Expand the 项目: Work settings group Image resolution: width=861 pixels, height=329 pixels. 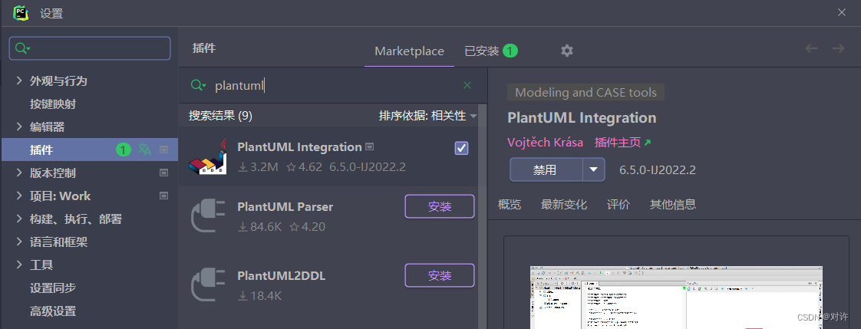19,196
